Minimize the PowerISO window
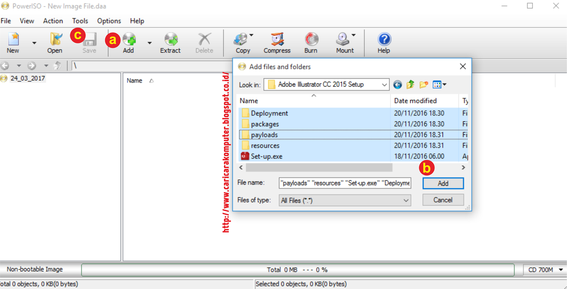The height and width of the screenshot is (289, 567). tap(504, 6)
